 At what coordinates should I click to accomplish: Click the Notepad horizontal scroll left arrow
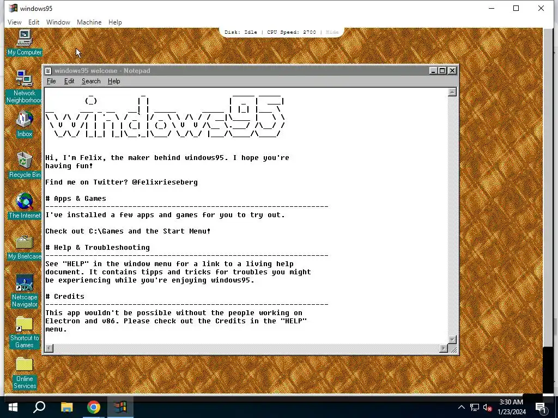(x=49, y=348)
